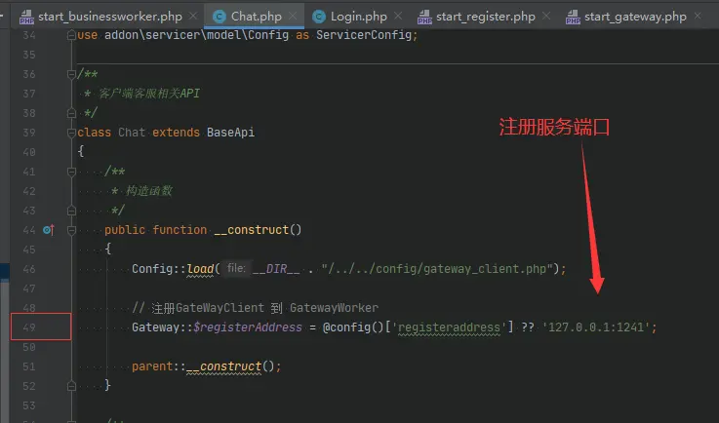Open the start_register.php tab
719x423 pixels.
[485, 17]
